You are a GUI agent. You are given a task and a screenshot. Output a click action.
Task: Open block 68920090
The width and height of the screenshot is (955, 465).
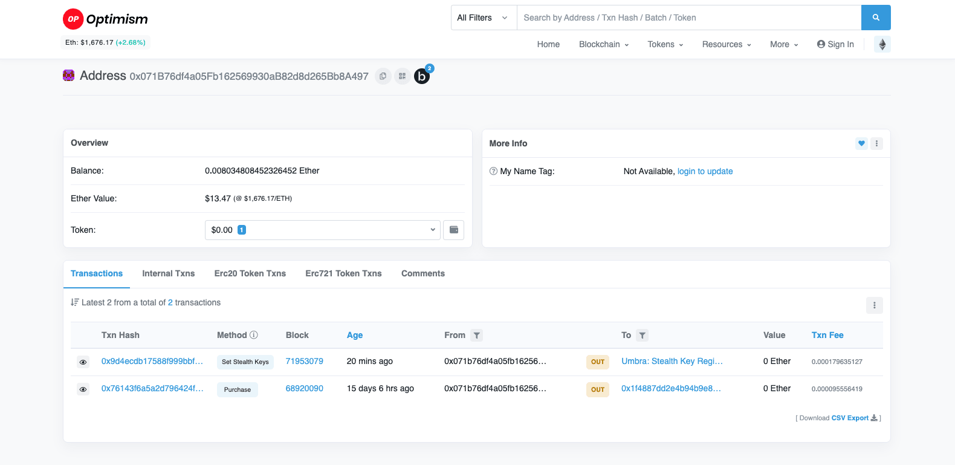coord(305,388)
